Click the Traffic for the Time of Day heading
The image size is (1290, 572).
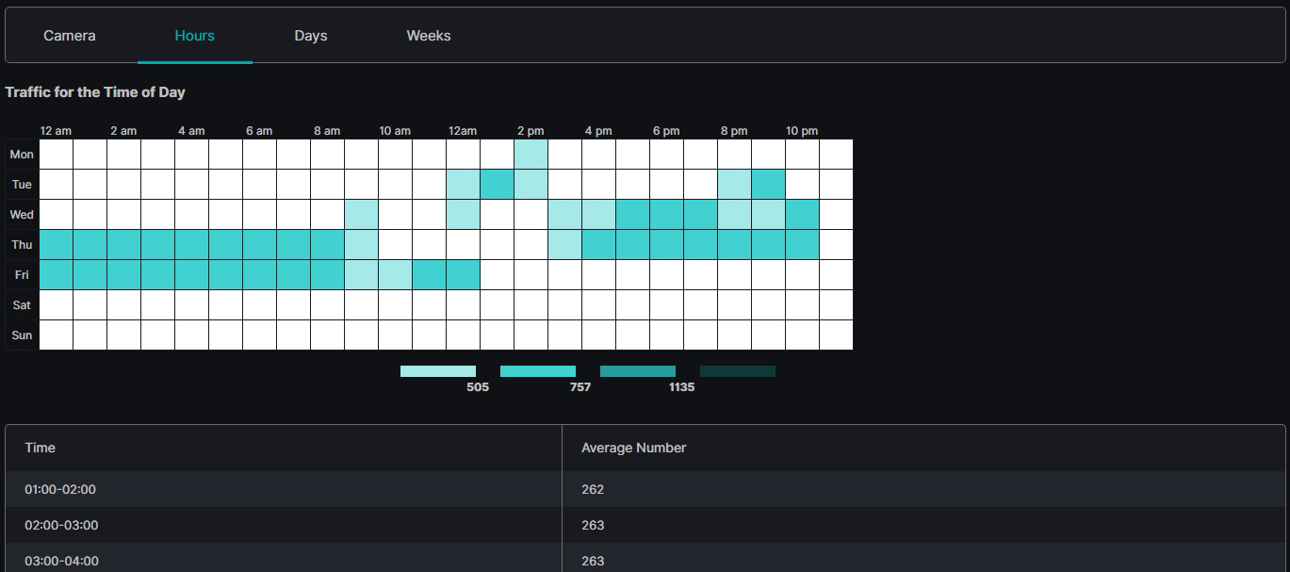click(95, 92)
